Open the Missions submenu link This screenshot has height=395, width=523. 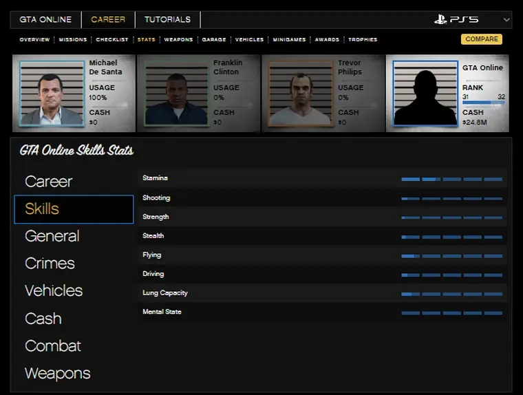[73, 40]
